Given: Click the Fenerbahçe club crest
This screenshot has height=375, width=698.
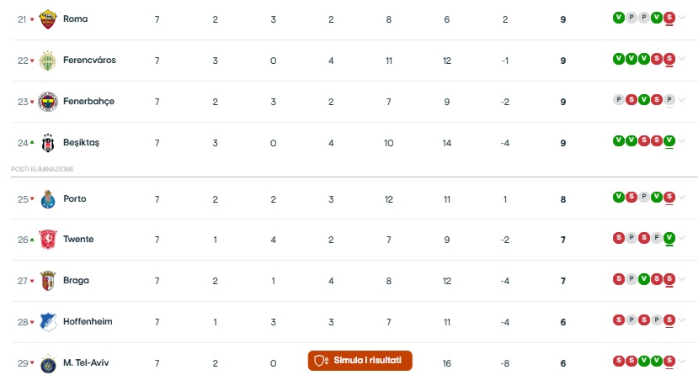Looking at the screenshot, I should pyautogui.click(x=48, y=102).
